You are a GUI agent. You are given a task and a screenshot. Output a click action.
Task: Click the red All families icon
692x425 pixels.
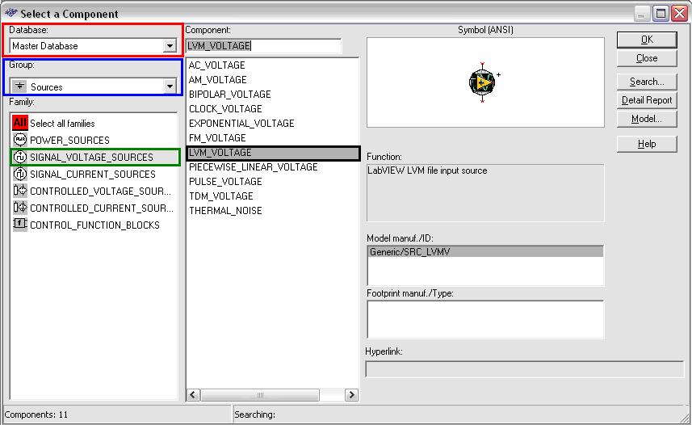click(x=20, y=123)
